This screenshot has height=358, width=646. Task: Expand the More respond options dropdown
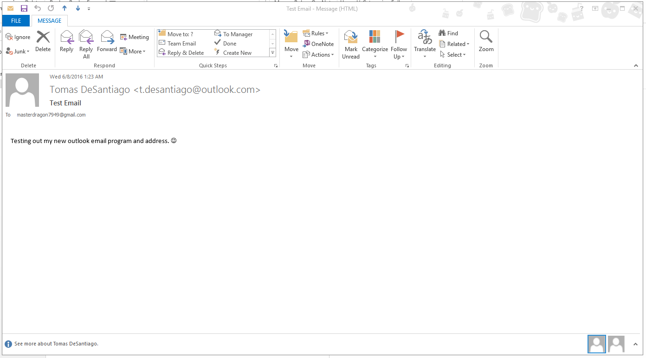tap(133, 52)
